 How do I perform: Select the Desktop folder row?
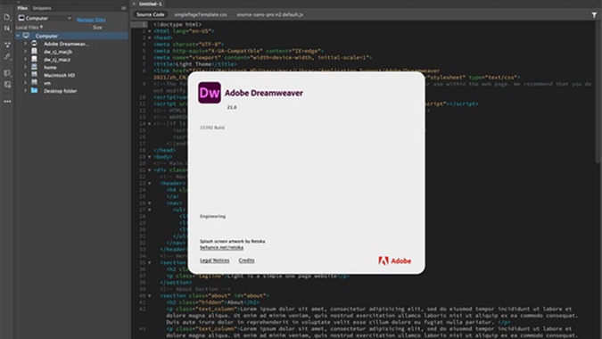click(71, 91)
